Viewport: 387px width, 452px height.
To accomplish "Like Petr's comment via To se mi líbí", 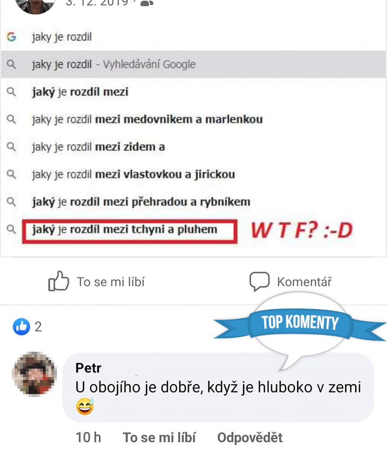I will [159, 437].
